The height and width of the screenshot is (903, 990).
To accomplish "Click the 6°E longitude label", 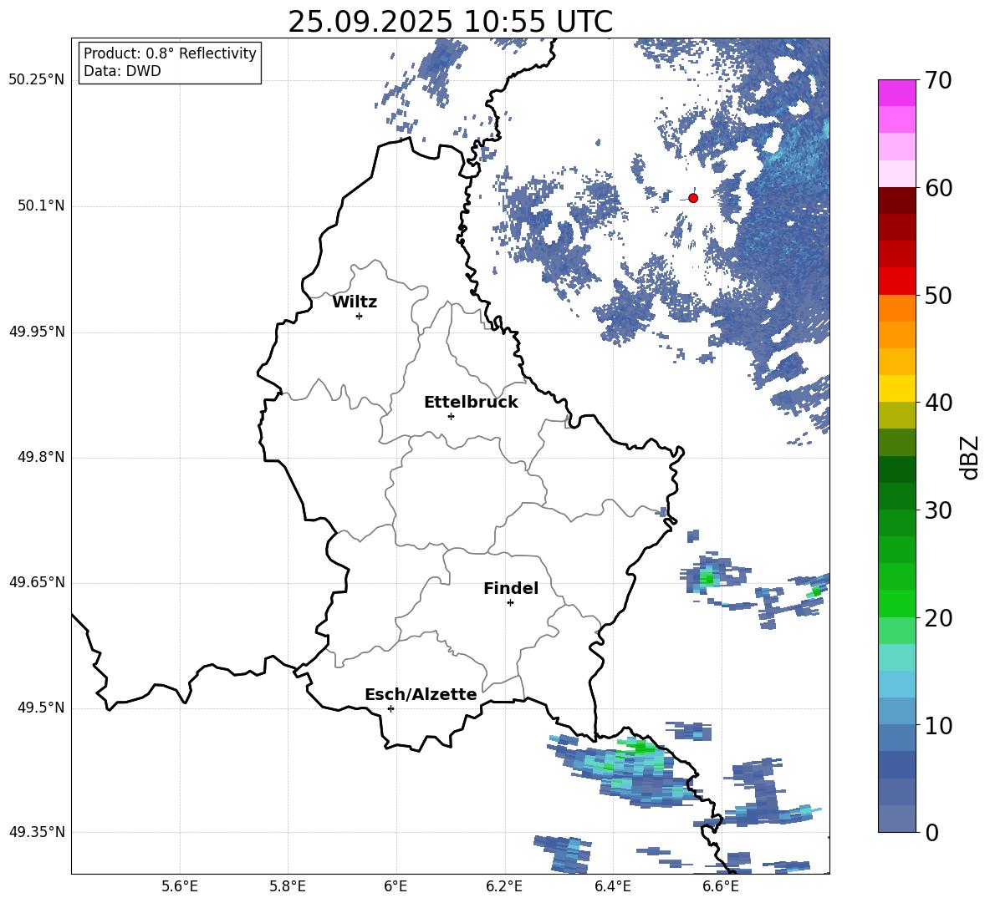I will pyautogui.click(x=395, y=886).
